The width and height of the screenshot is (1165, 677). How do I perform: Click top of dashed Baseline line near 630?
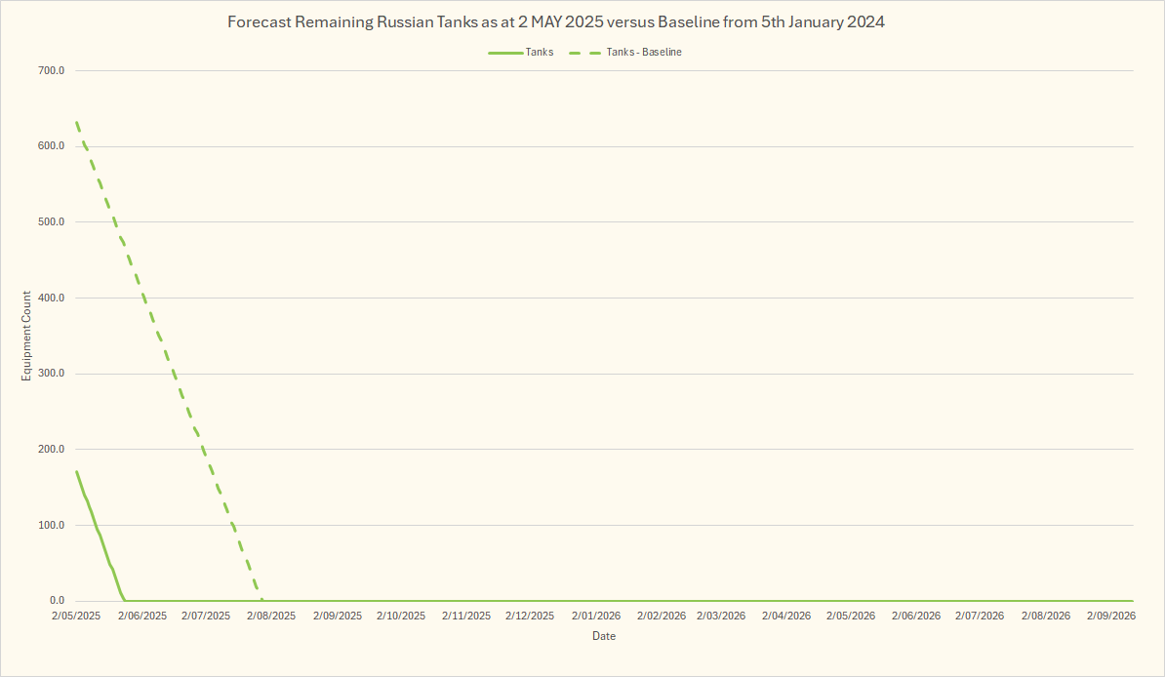tap(77, 124)
